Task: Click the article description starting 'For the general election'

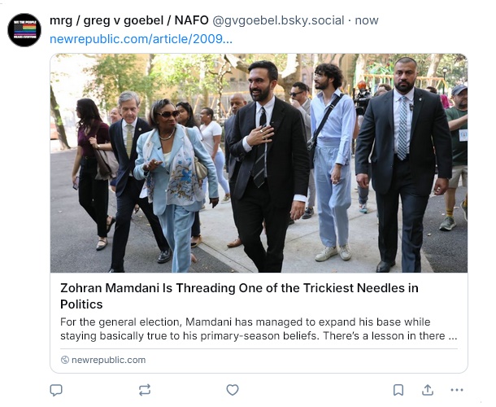Action: pos(258,329)
